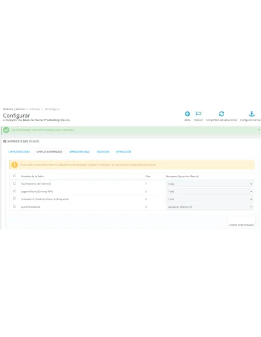Viewport: 261px width, 337px height.
Task: Click the Nombre de la Tabla column header
Action: (32, 176)
